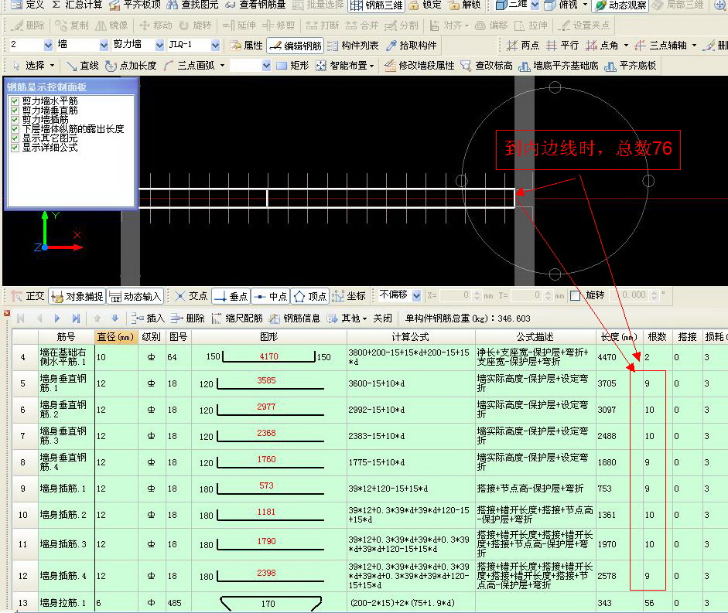This screenshot has height=613, width=728.
Task: Click the 锁定 lock tool
Action: coord(426,5)
